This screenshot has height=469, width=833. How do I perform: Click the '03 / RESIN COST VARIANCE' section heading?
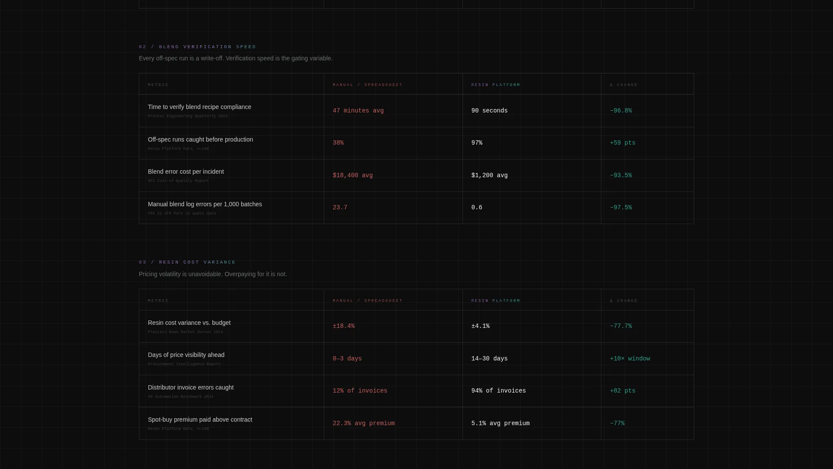[187, 262]
